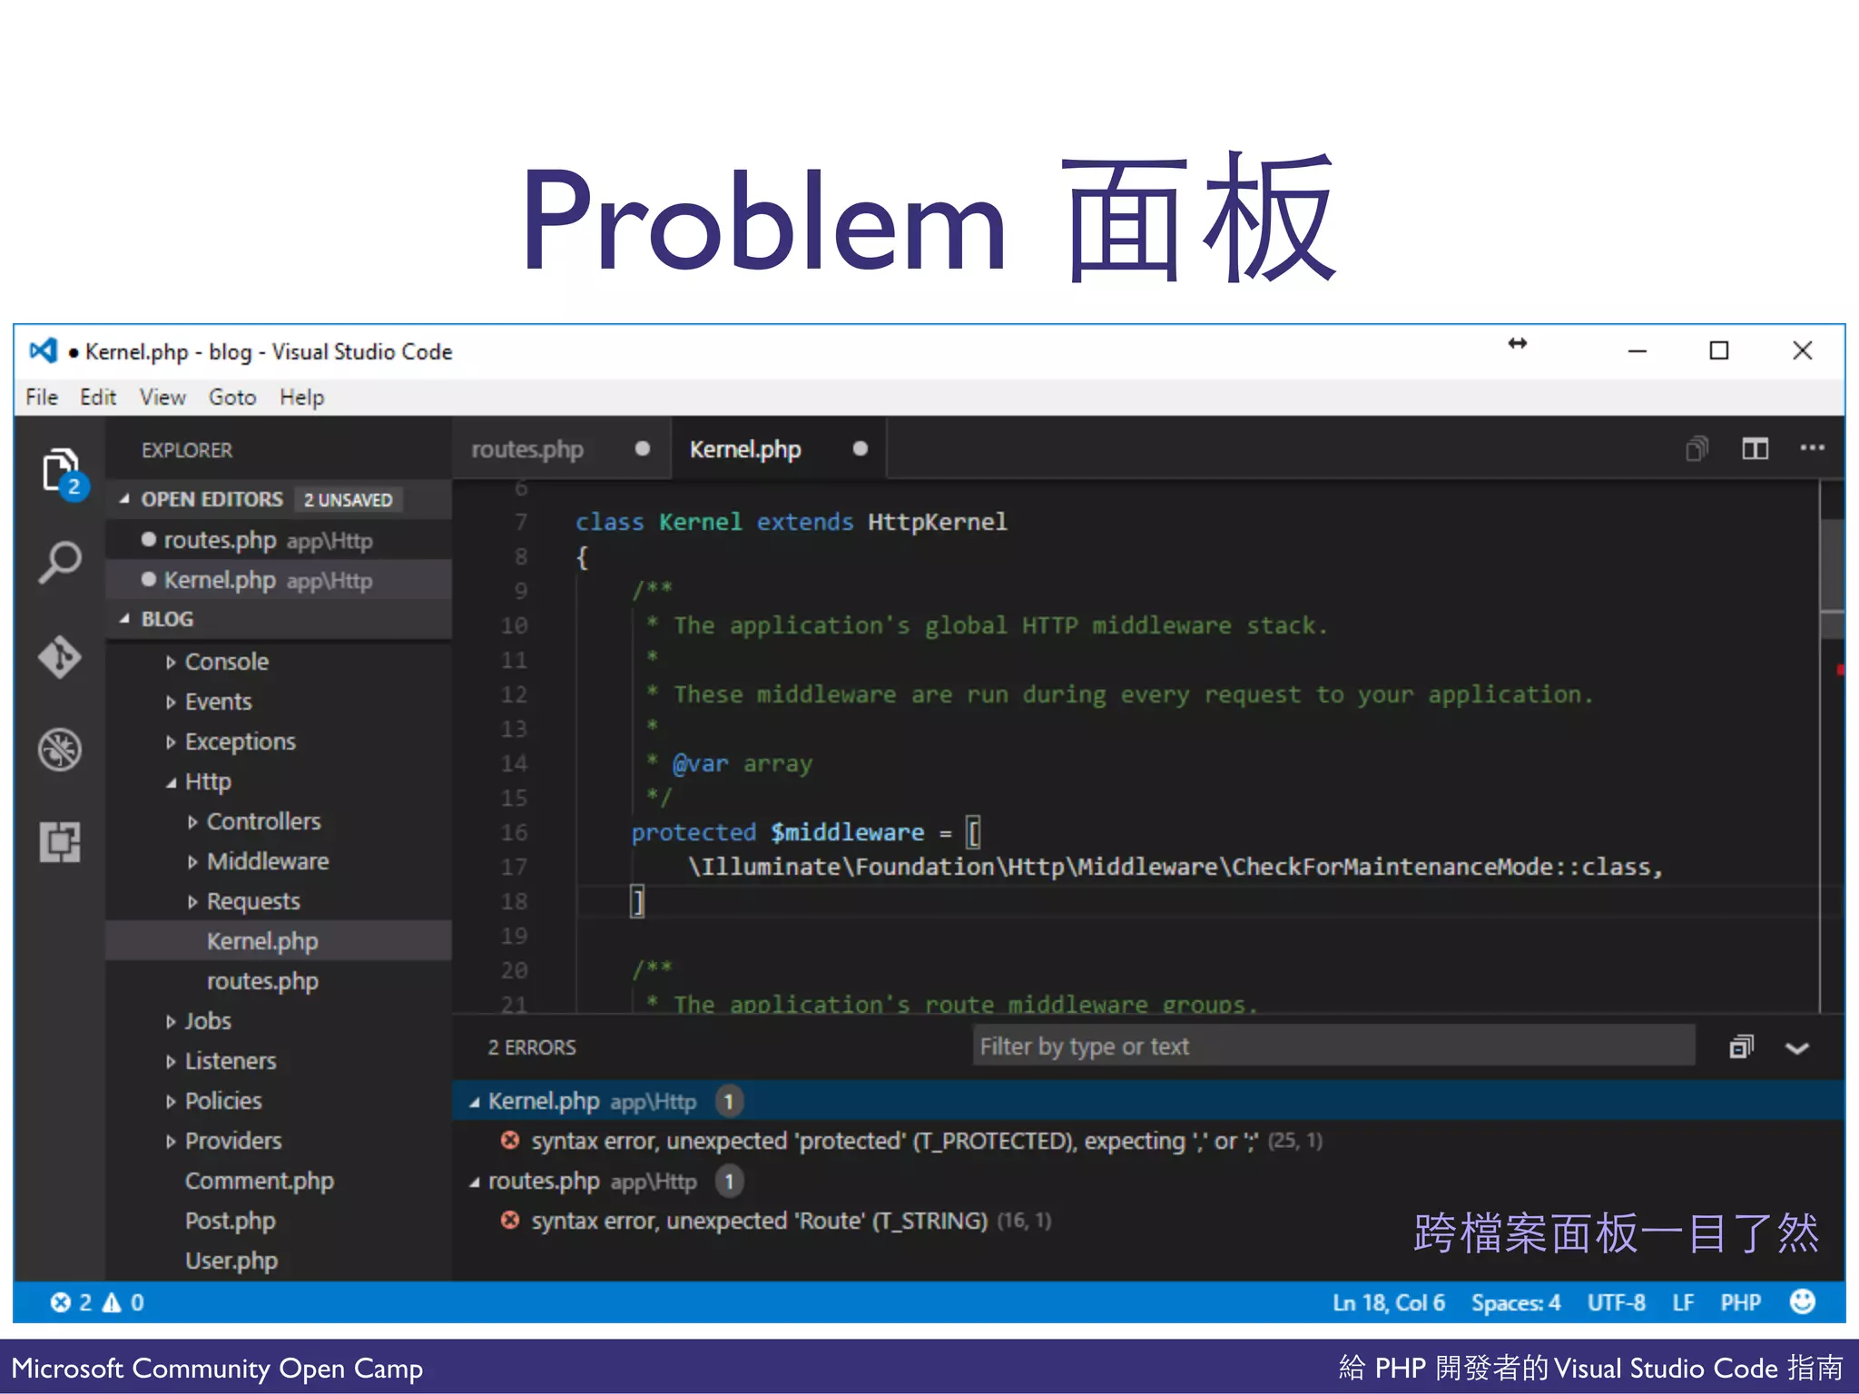Open the View menu
Image resolution: width=1859 pixels, height=1394 pixels.
(x=162, y=397)
